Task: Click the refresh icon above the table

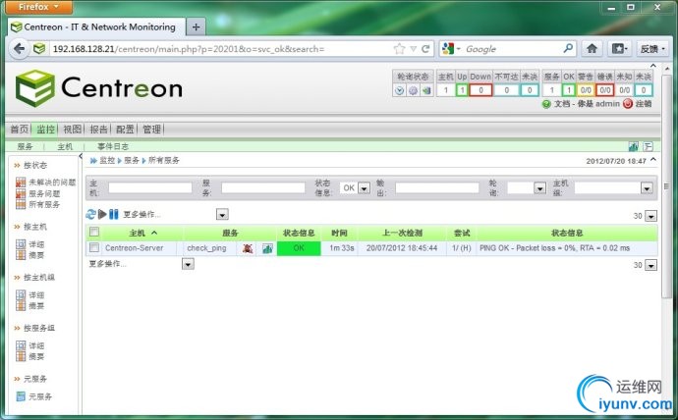Action: click(x=90, y=214)
